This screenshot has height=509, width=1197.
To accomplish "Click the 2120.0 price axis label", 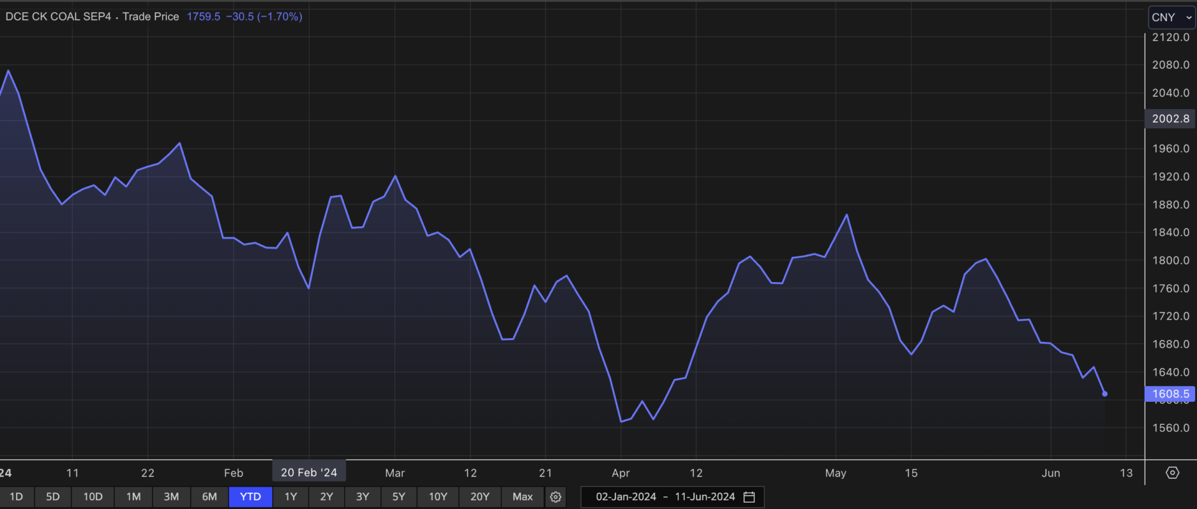I will tap(1170, 37).
